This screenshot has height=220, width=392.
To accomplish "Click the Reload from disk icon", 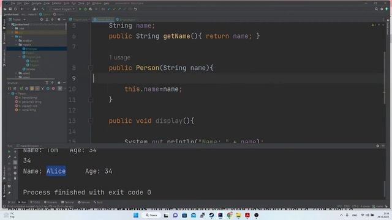I will tap(15, 9).
